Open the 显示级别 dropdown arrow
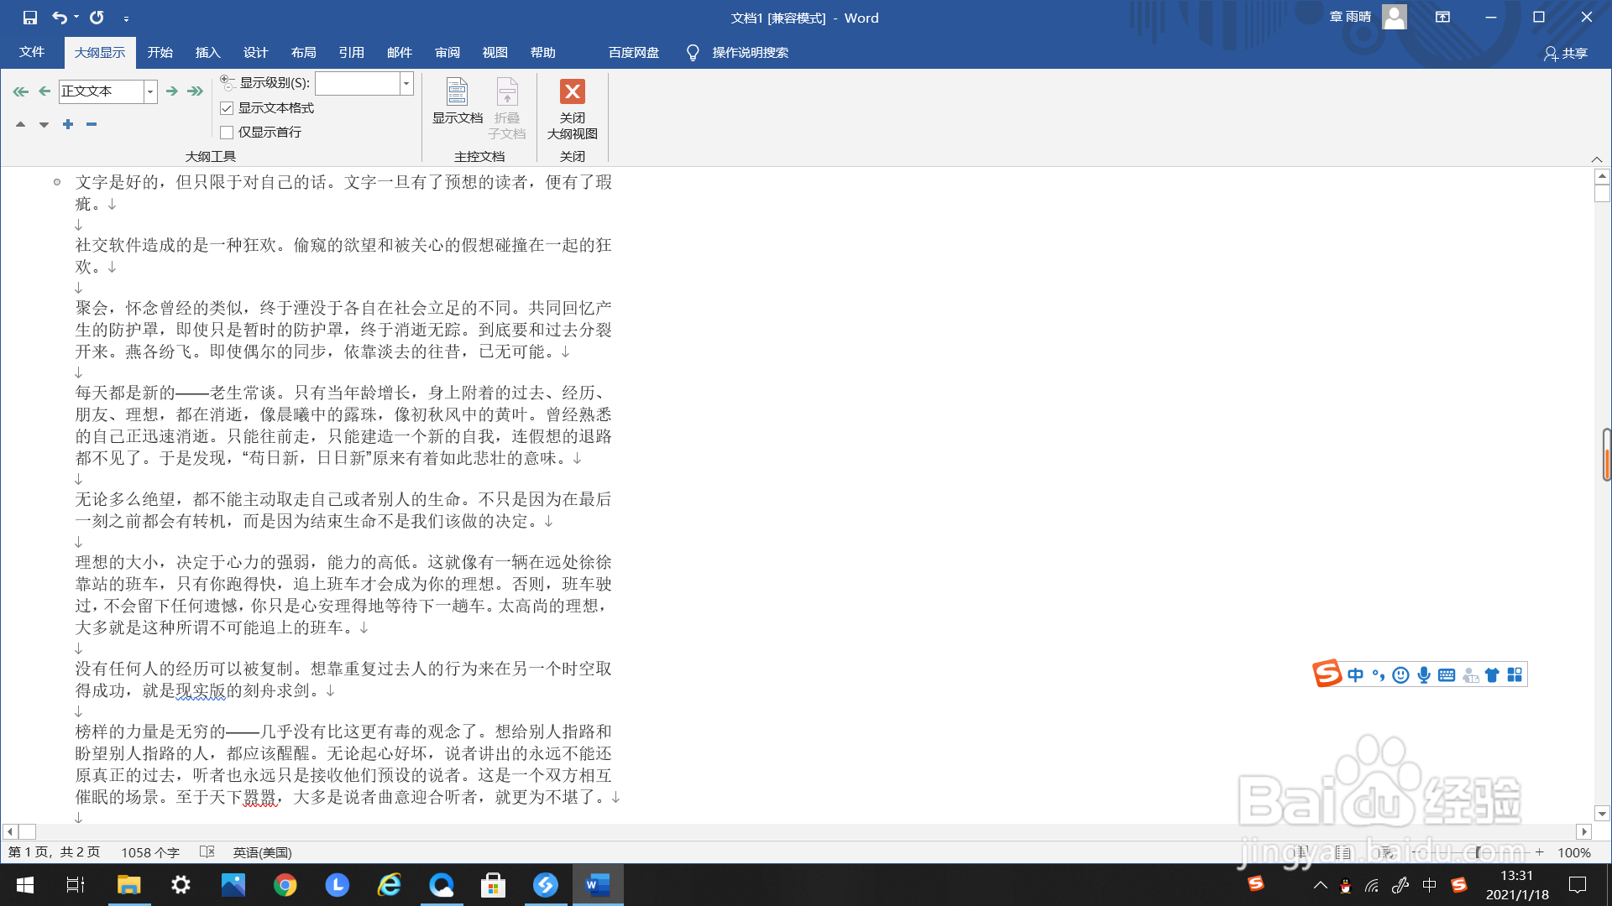This screenshot has height=906, width=1612. 406,83
